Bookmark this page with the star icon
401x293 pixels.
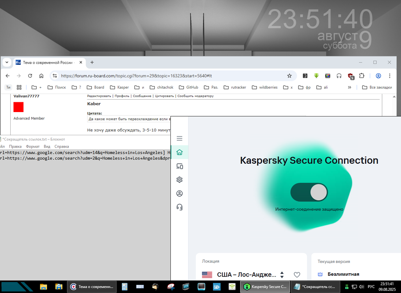(289, 76)
